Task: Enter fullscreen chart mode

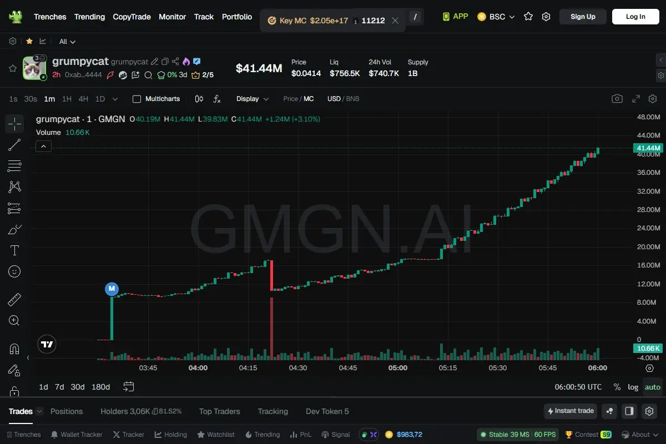Action: click(636, 99)
